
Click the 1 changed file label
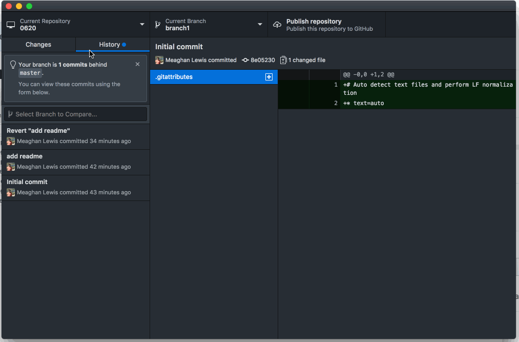(307, 60)
